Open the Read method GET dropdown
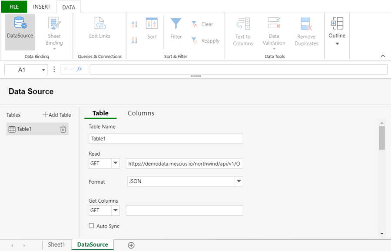This screenshot has width=391, height=251. point(115,164)
